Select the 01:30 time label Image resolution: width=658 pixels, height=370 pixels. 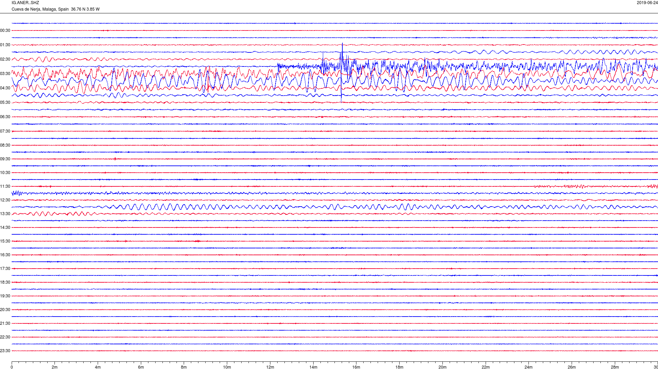pyautogui.click(x=5, y=45)
